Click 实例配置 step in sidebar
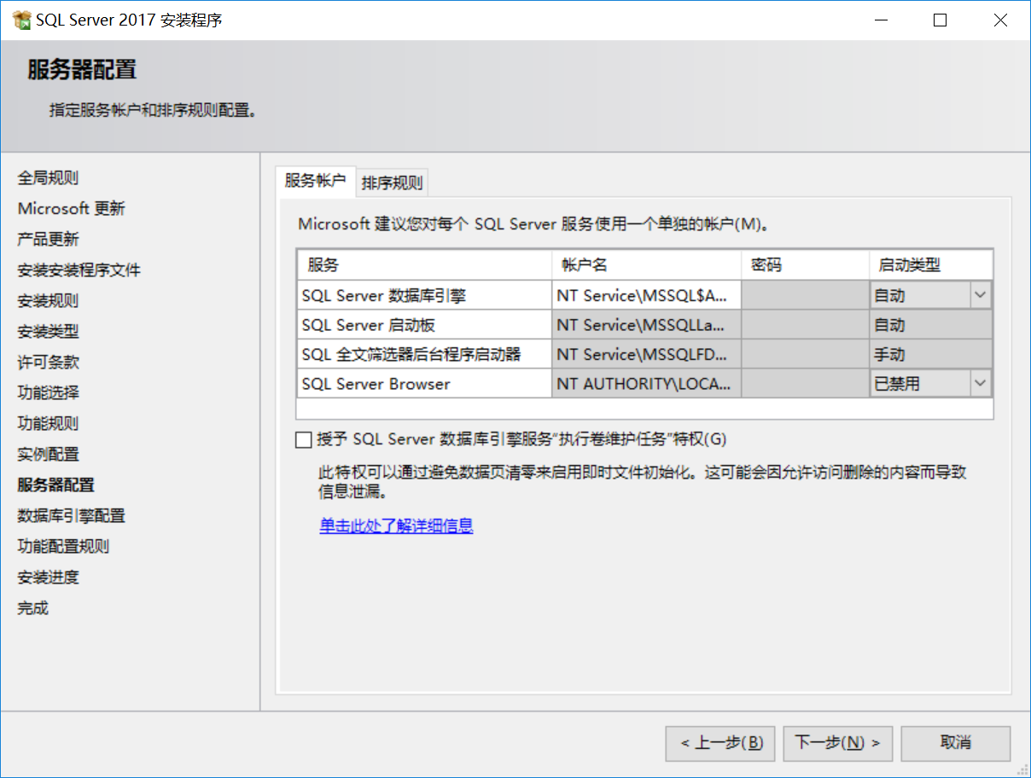 [x=49, y=455]
